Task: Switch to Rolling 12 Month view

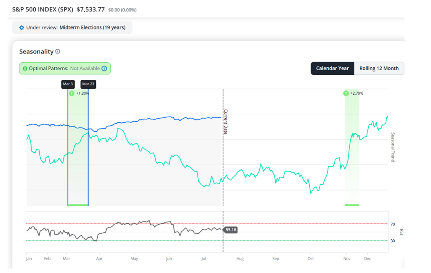Action: pos(379,69)
